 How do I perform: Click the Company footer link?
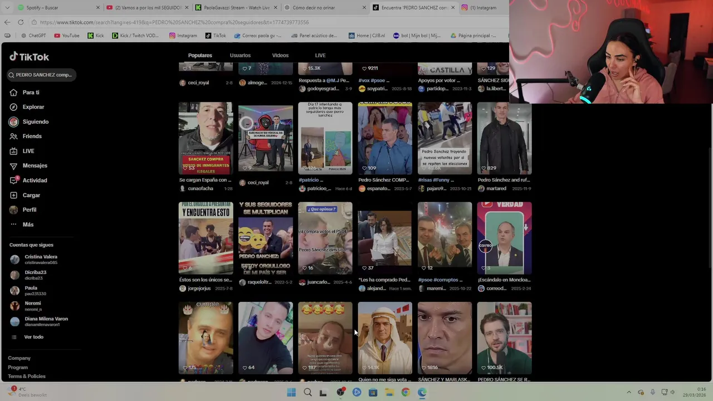19,358
